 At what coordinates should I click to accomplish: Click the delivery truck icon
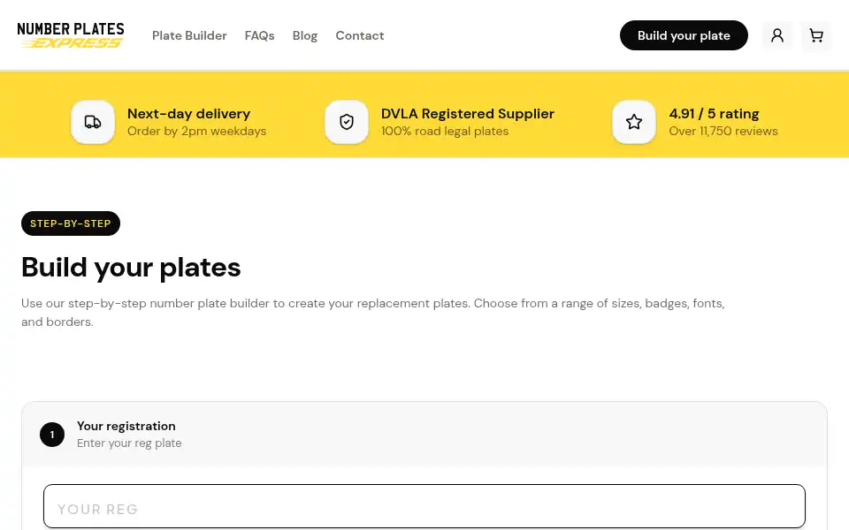(93, 122)
